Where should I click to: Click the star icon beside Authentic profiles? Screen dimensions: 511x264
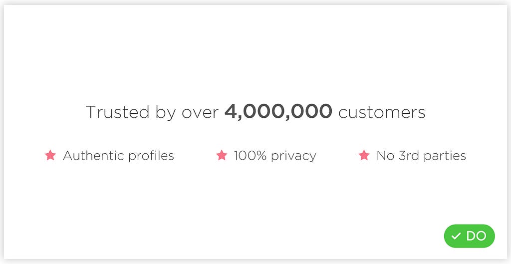(x=50, y=155)
